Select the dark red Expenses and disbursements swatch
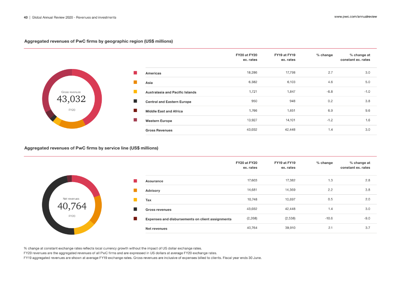 pyautogui.click(x=135, y=218)
